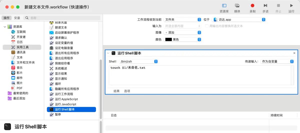
Task: Open the 传递输入 作为自变量 dropdown
Action: pos(277,61)
